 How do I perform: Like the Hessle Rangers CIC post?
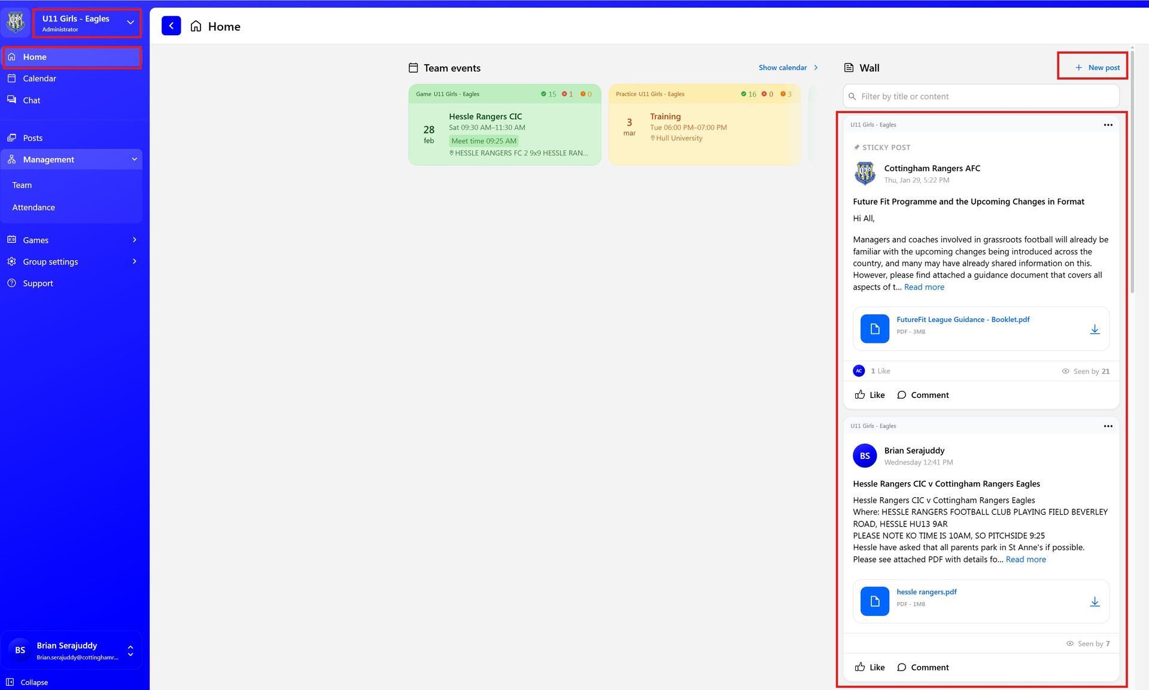click(x=870, y=667)
